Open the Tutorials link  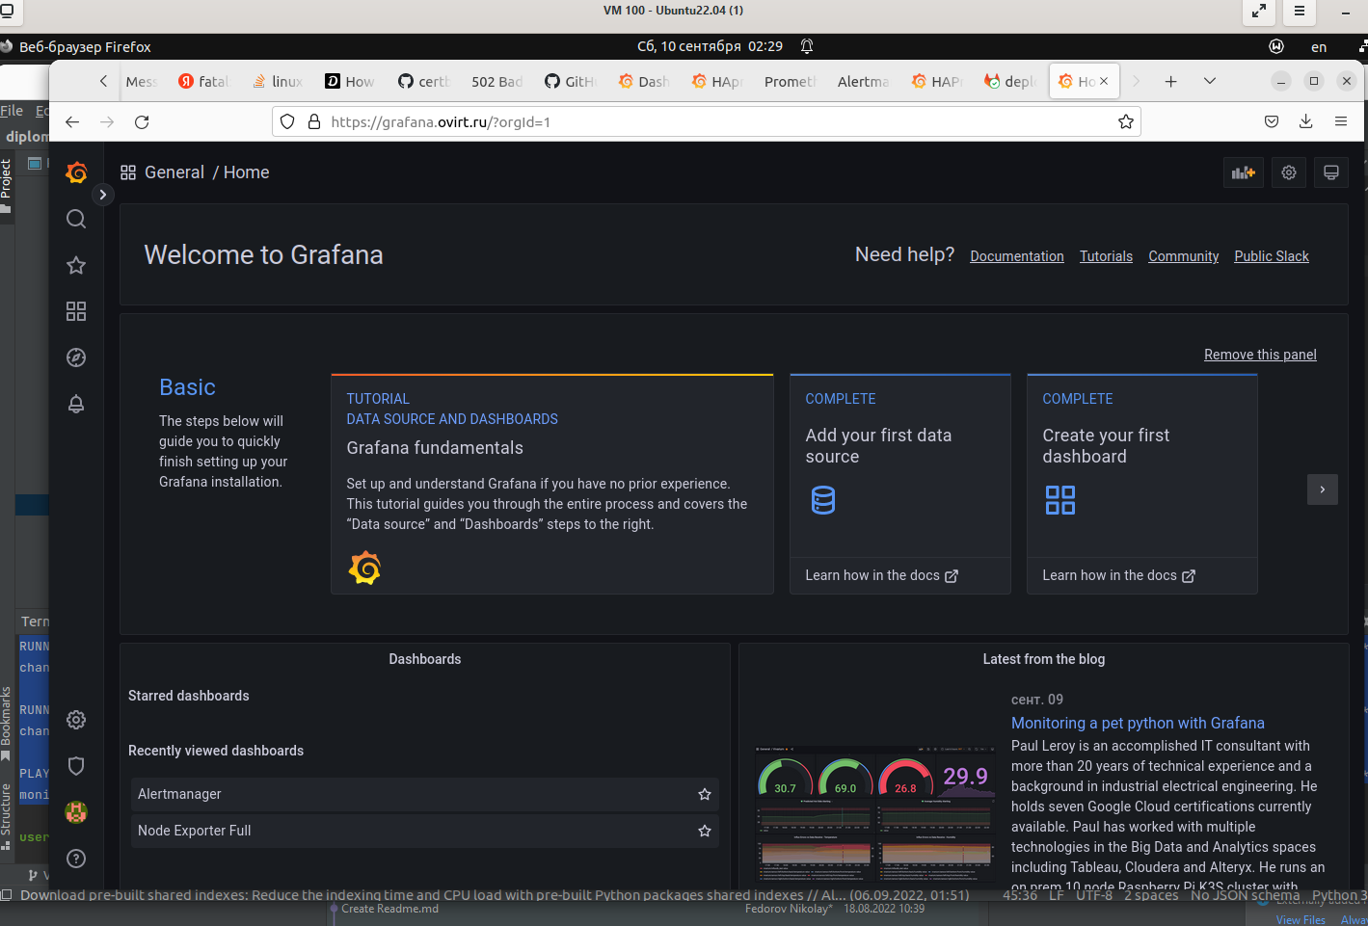point(1106,256)
